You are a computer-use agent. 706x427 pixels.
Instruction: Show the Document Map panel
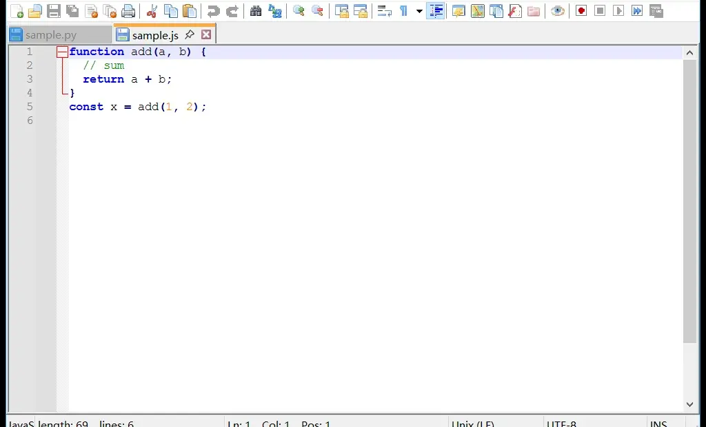(x=477, y=11)
